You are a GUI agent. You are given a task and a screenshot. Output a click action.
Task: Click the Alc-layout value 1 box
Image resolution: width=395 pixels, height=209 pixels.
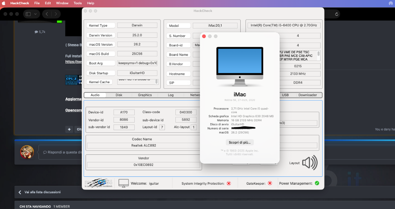click(x=194, y=127)
